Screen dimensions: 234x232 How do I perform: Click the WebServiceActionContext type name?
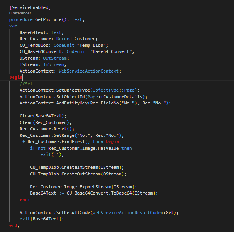[x=89, y=71]
